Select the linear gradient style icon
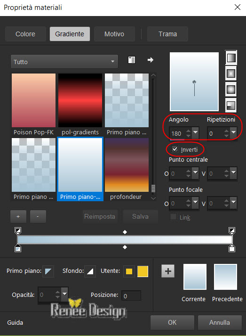 tap(231, 57)
